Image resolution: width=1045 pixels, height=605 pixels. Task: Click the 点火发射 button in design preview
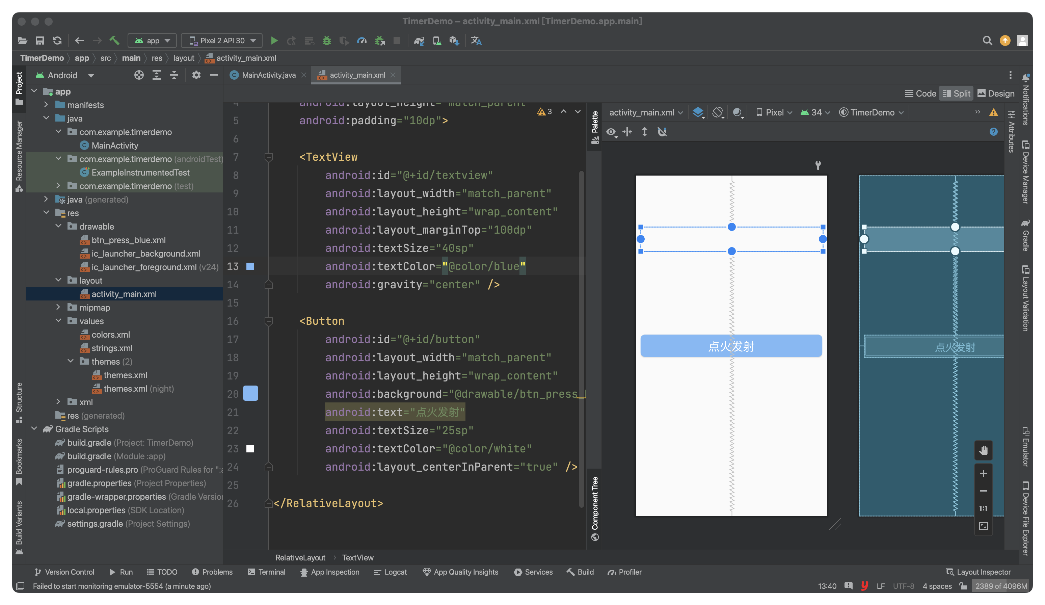731,346
